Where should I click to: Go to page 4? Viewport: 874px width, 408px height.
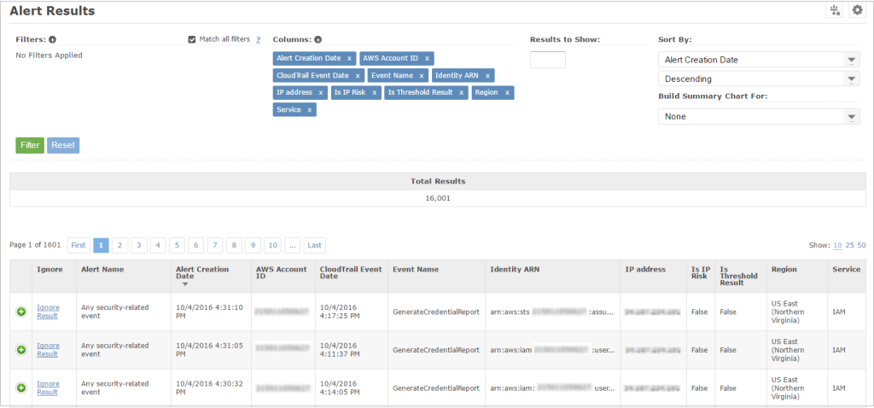(x=158, y=245)
